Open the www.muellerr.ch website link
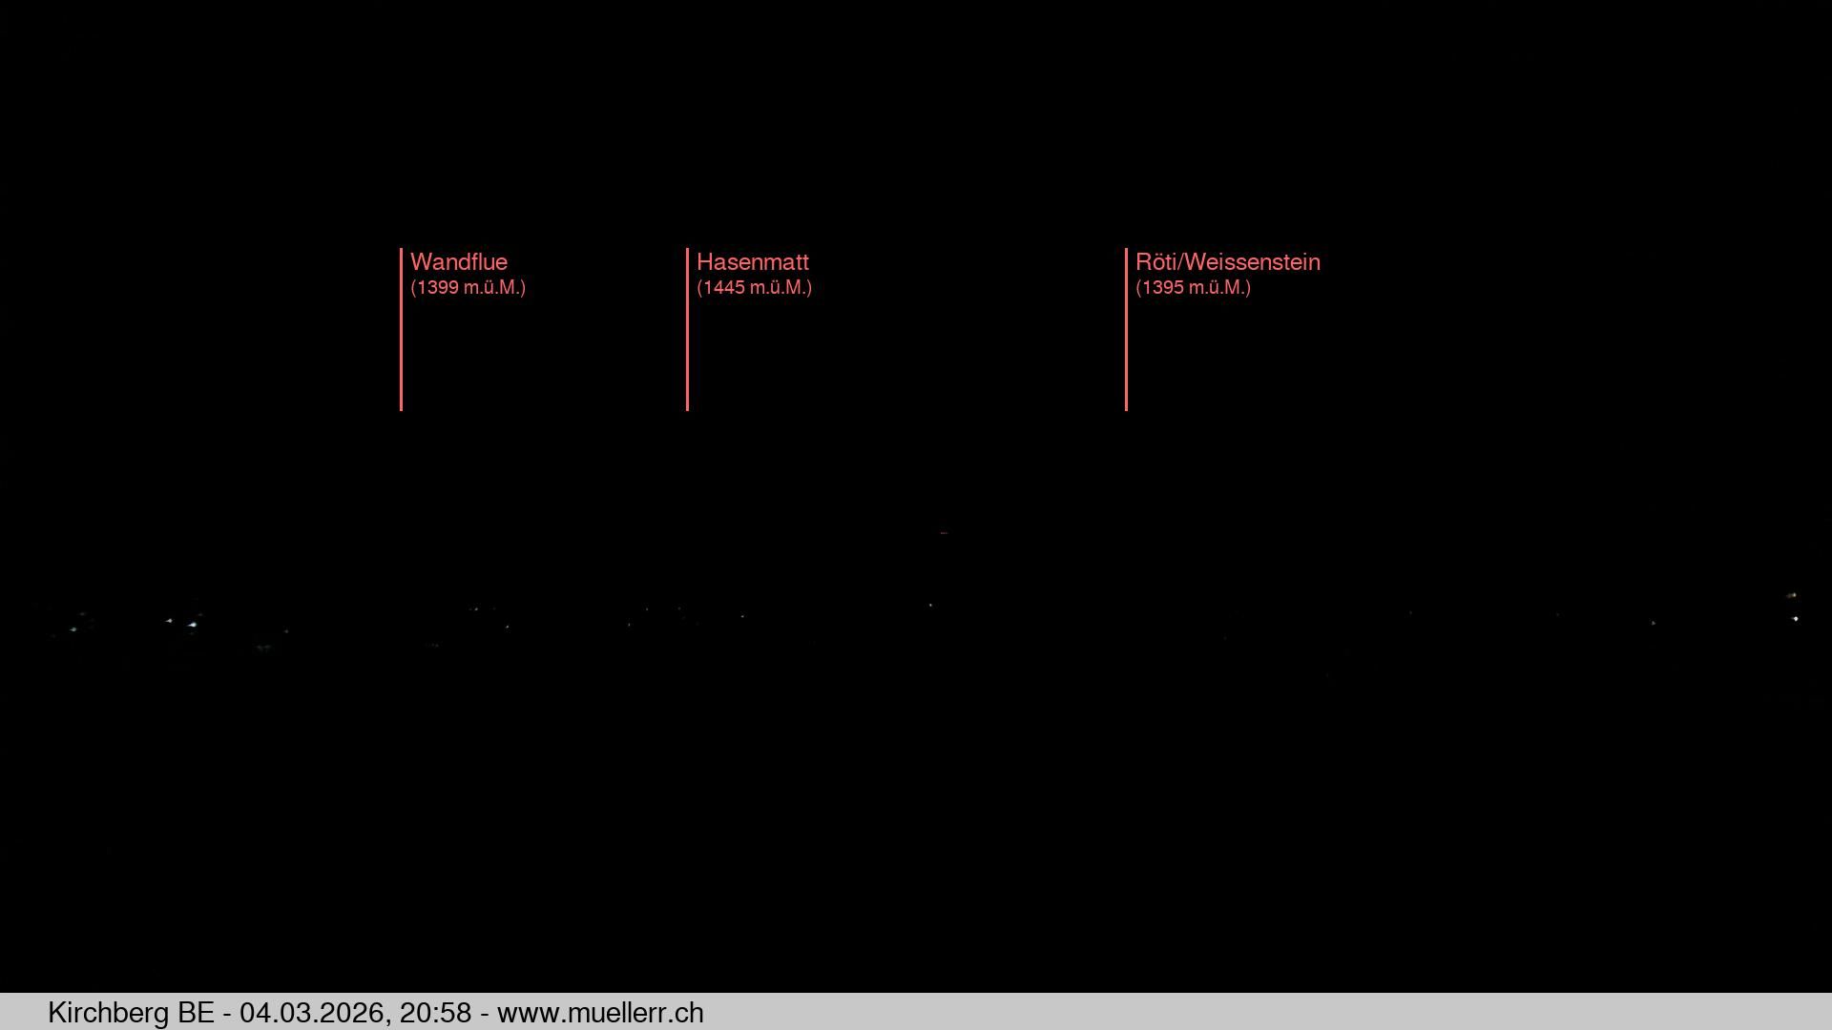This screenshot has width=1832, height=1030. tap(600, 1012)
